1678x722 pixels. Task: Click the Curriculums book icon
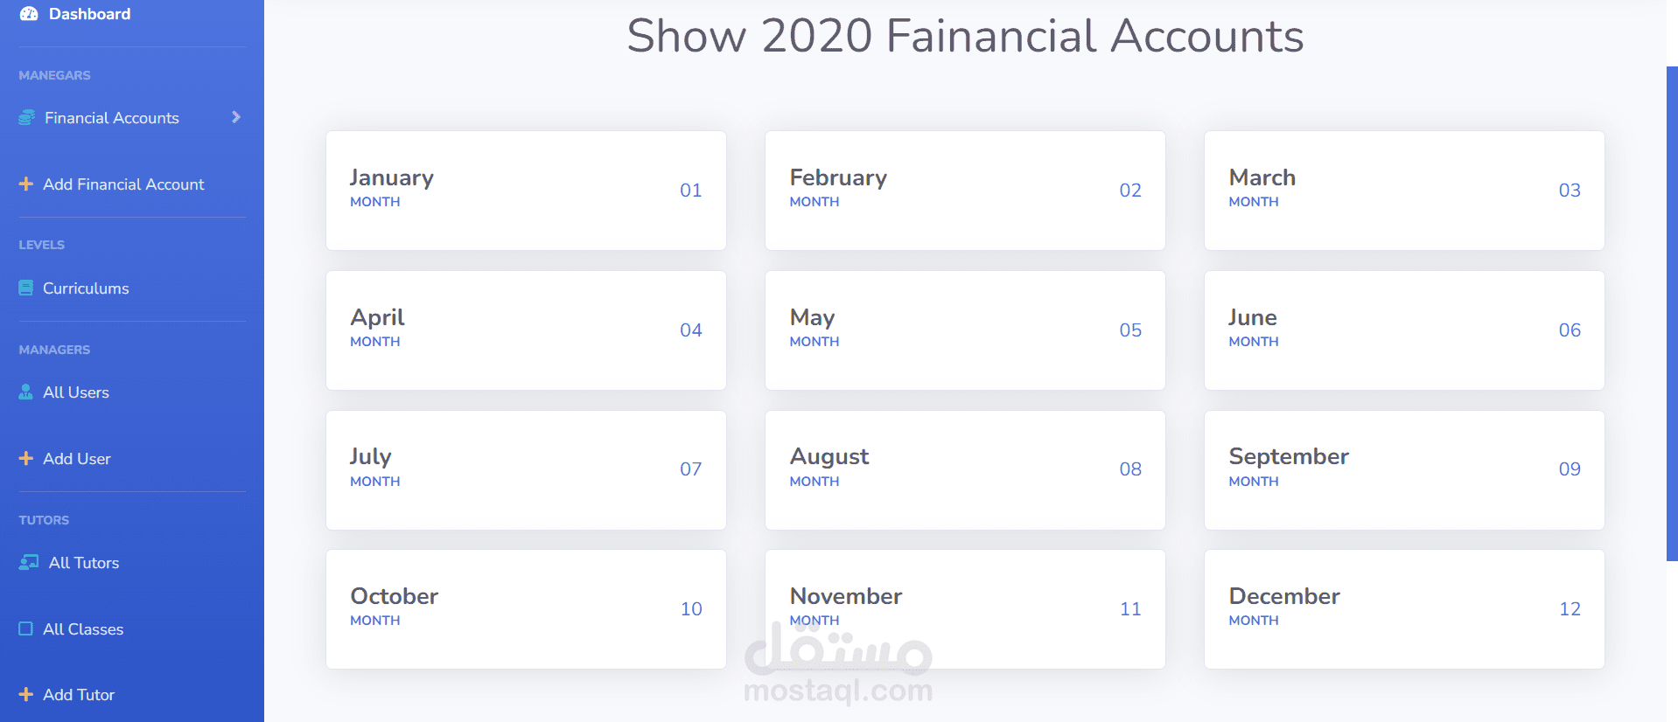(26, 288)
